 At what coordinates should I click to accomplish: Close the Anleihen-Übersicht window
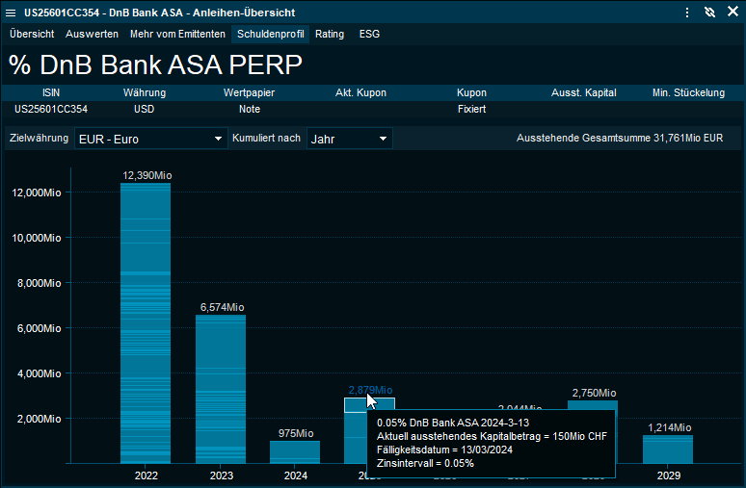[732, 13]
